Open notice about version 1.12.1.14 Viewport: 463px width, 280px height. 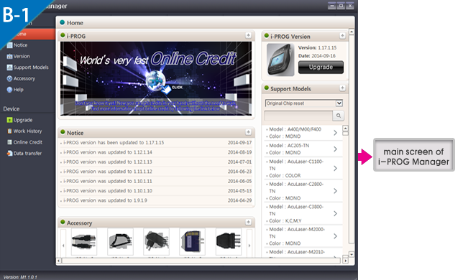pos(156,152)
